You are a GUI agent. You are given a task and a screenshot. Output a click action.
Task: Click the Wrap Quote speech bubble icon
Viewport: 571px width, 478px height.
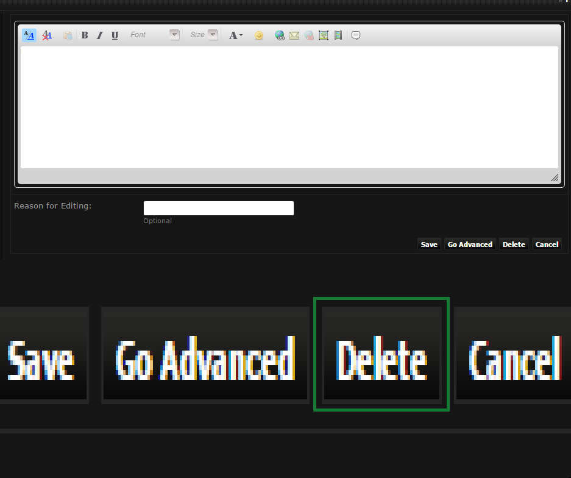point(356,35)
